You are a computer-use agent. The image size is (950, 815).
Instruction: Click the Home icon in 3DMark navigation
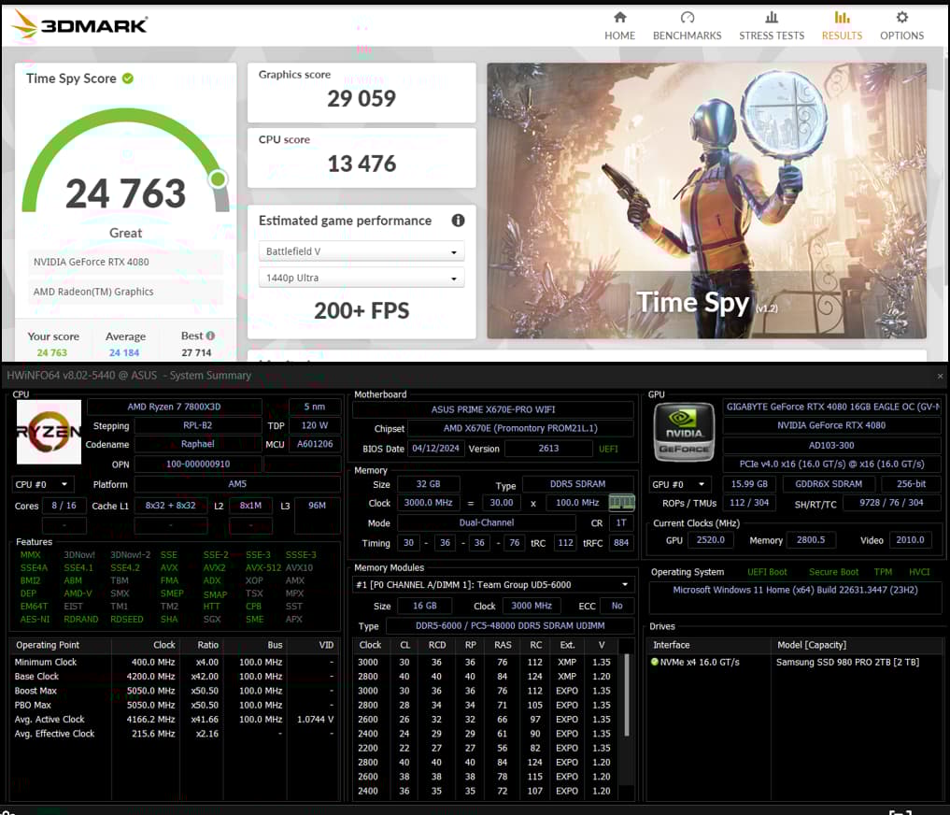[x=619, y=18]
